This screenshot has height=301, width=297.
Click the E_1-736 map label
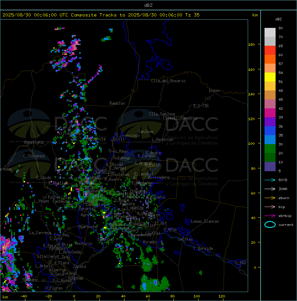pyautogui.click(x=201, y=106)
